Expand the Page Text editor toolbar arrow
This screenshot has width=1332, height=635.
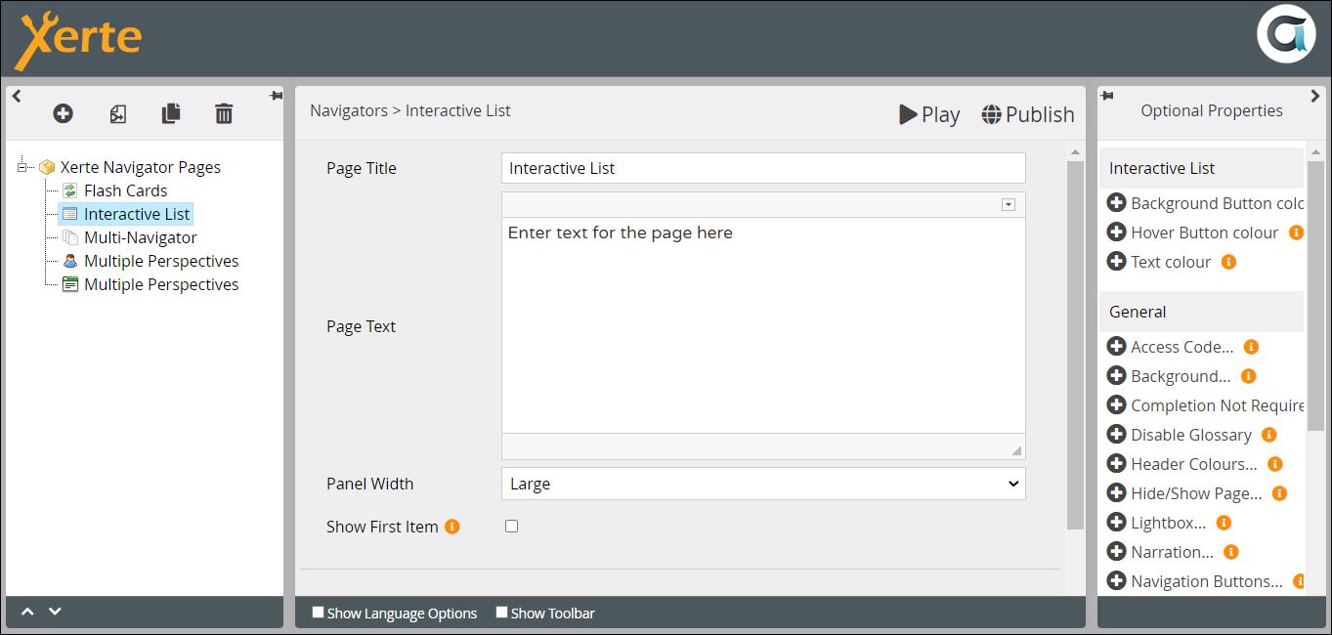1009,204
